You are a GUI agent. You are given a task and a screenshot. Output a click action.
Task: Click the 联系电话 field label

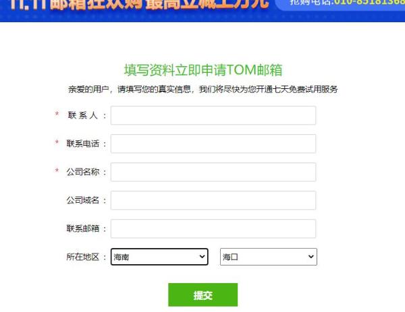point(82,144)
